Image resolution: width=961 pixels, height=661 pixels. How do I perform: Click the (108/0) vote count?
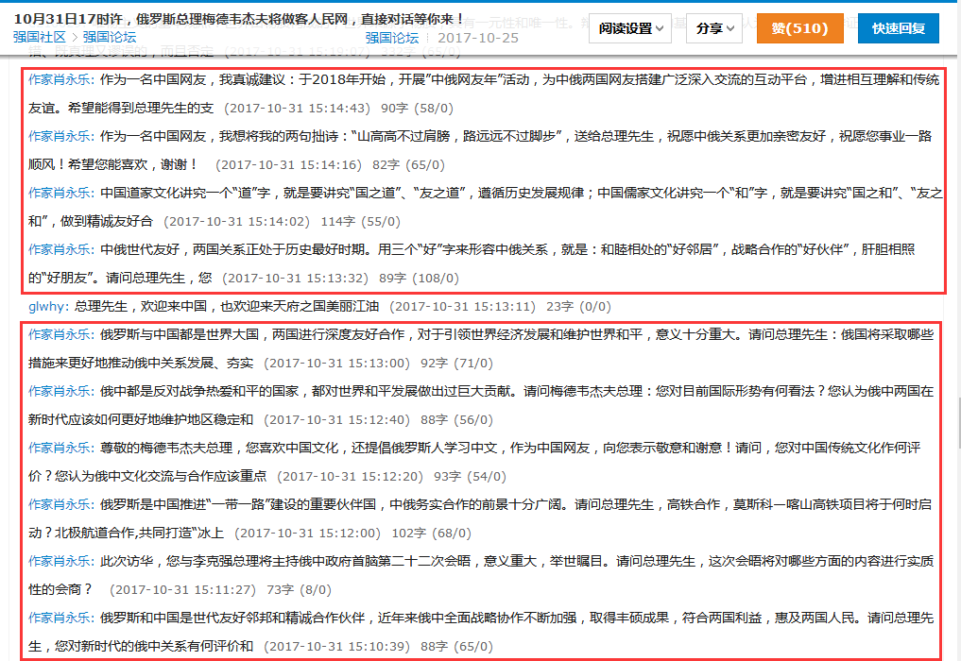click(436, 279)
